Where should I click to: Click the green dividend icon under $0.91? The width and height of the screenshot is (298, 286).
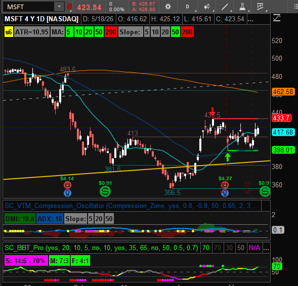coord(105,191)
